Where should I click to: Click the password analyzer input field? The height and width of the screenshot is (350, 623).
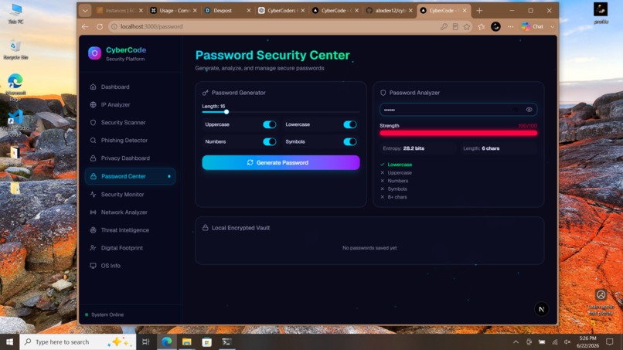[458, 110]
